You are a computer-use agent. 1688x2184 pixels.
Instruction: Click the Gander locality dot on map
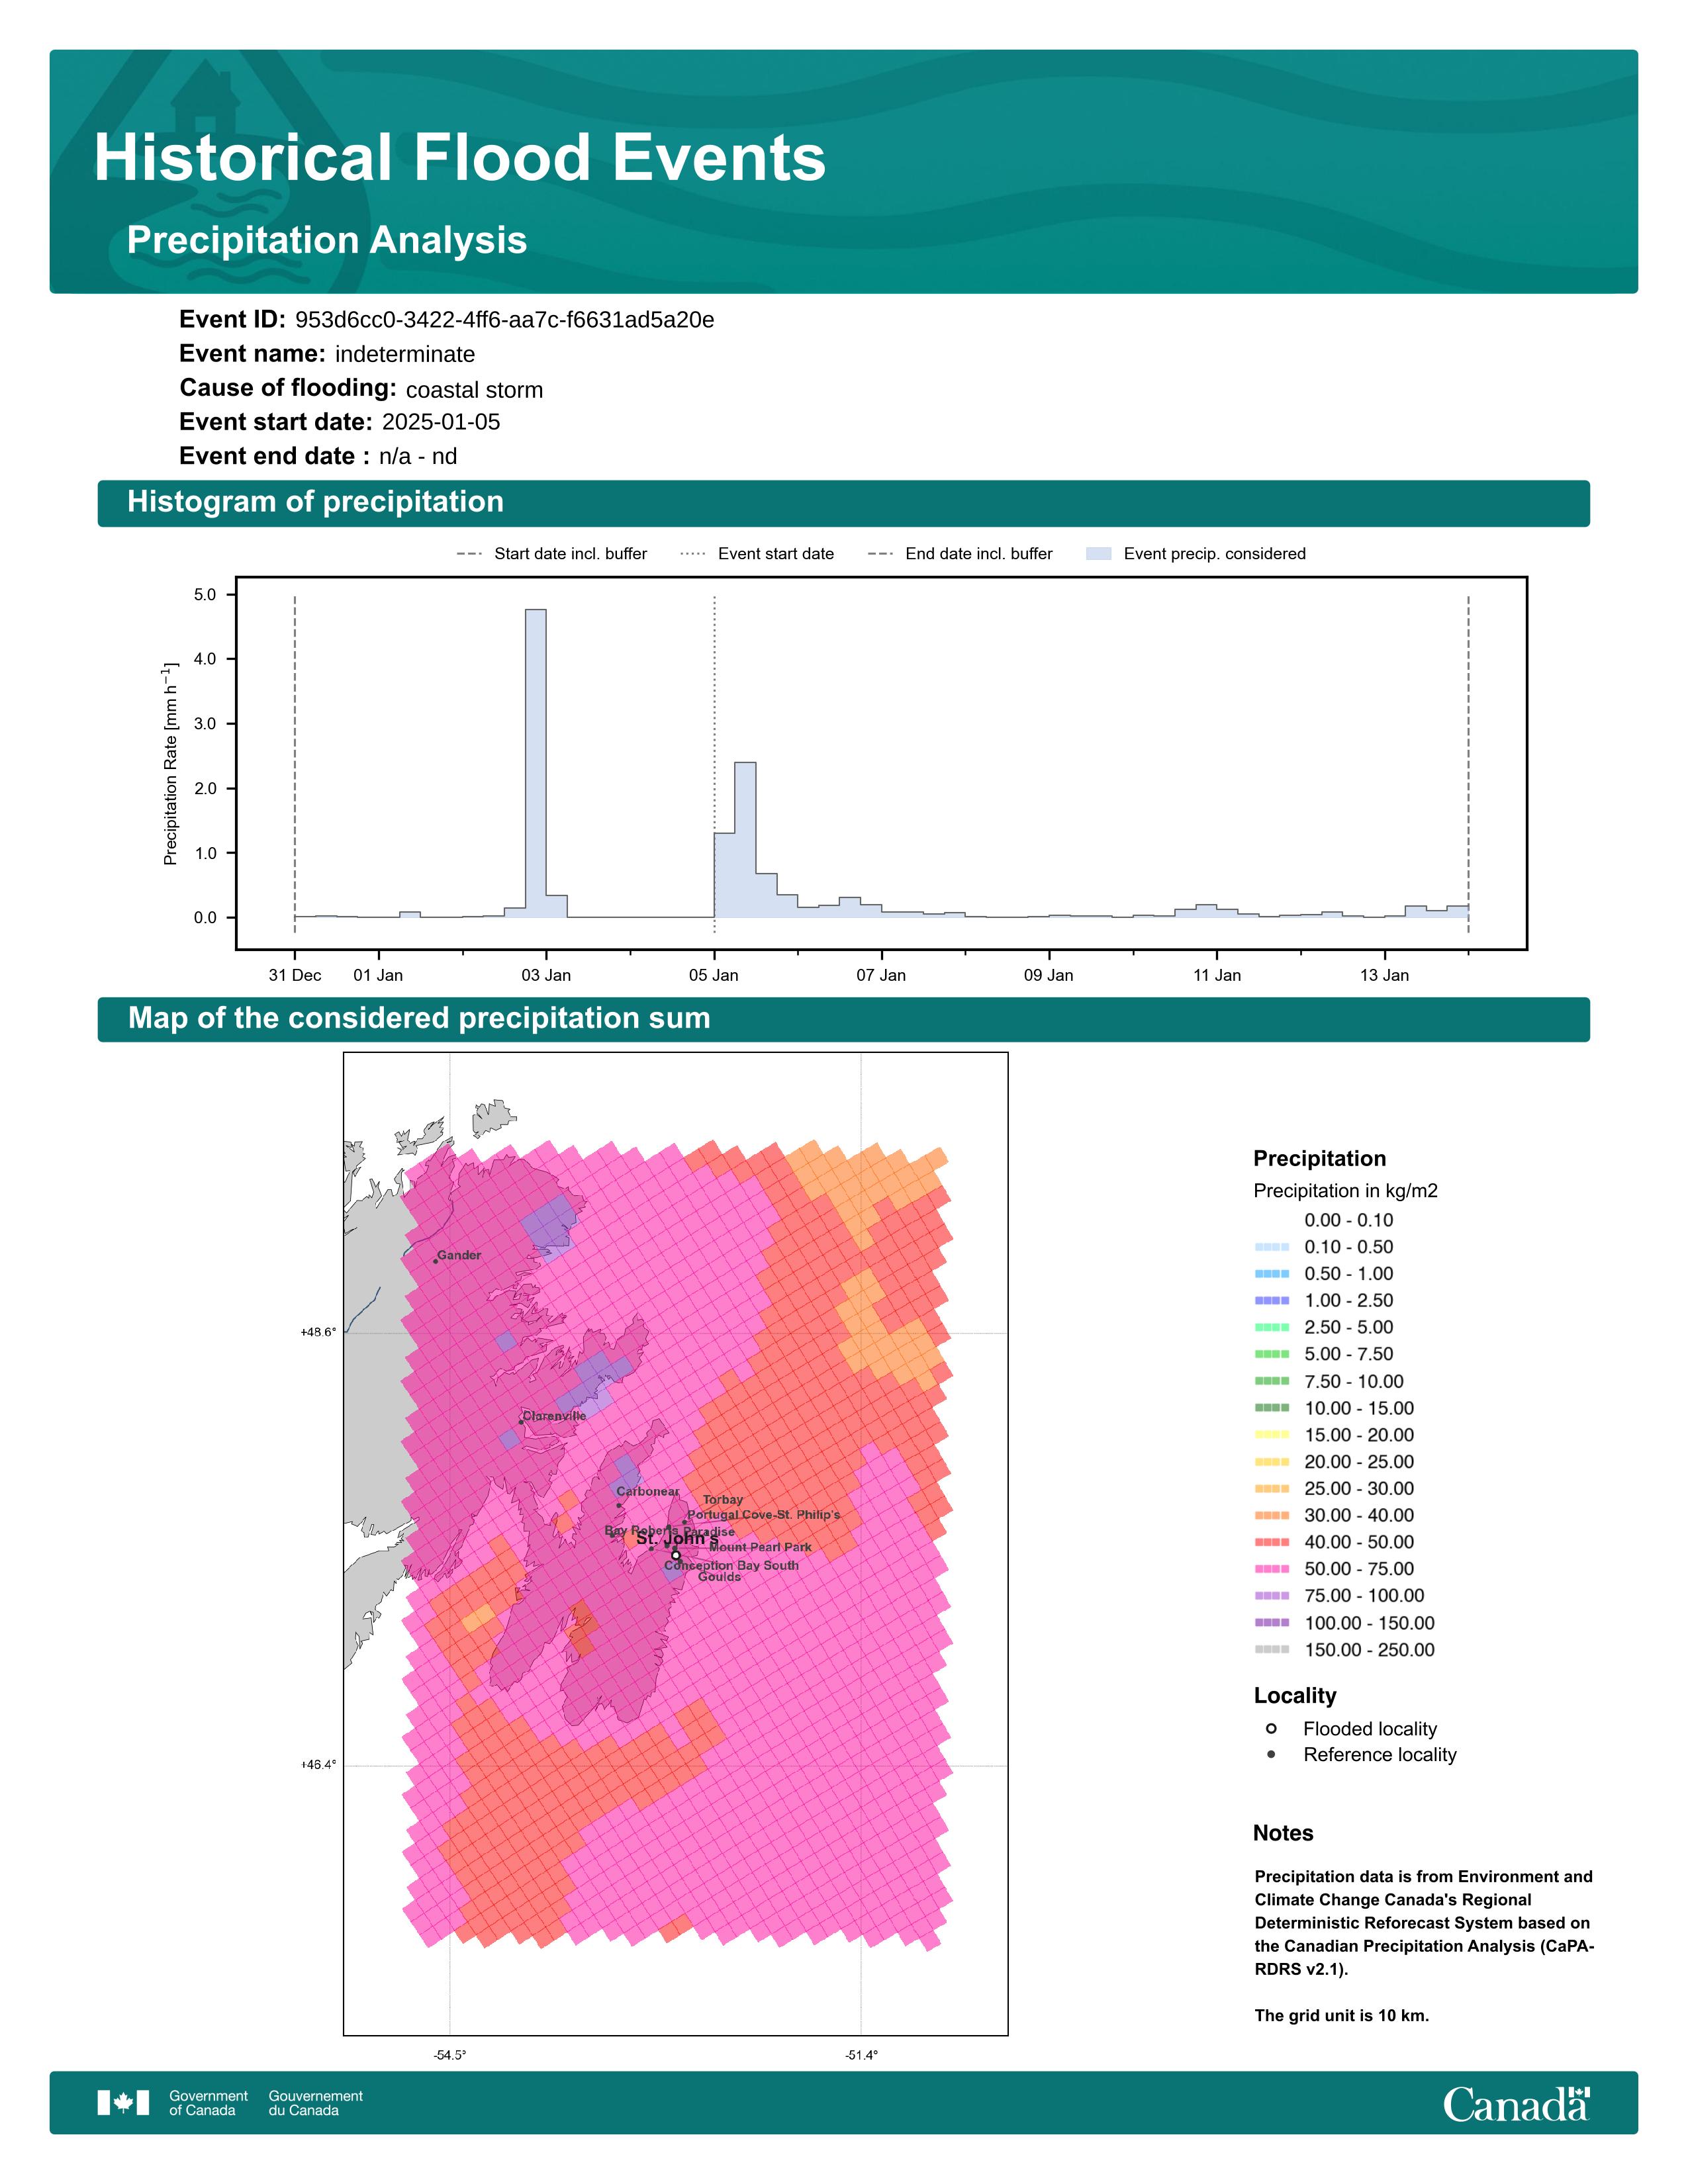pos(435,1261)
